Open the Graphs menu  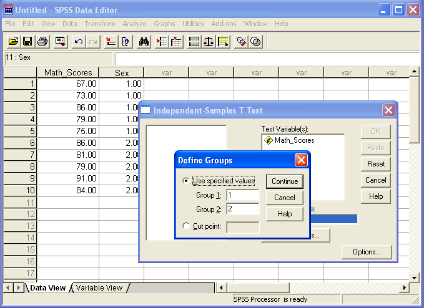pos(164,24)
